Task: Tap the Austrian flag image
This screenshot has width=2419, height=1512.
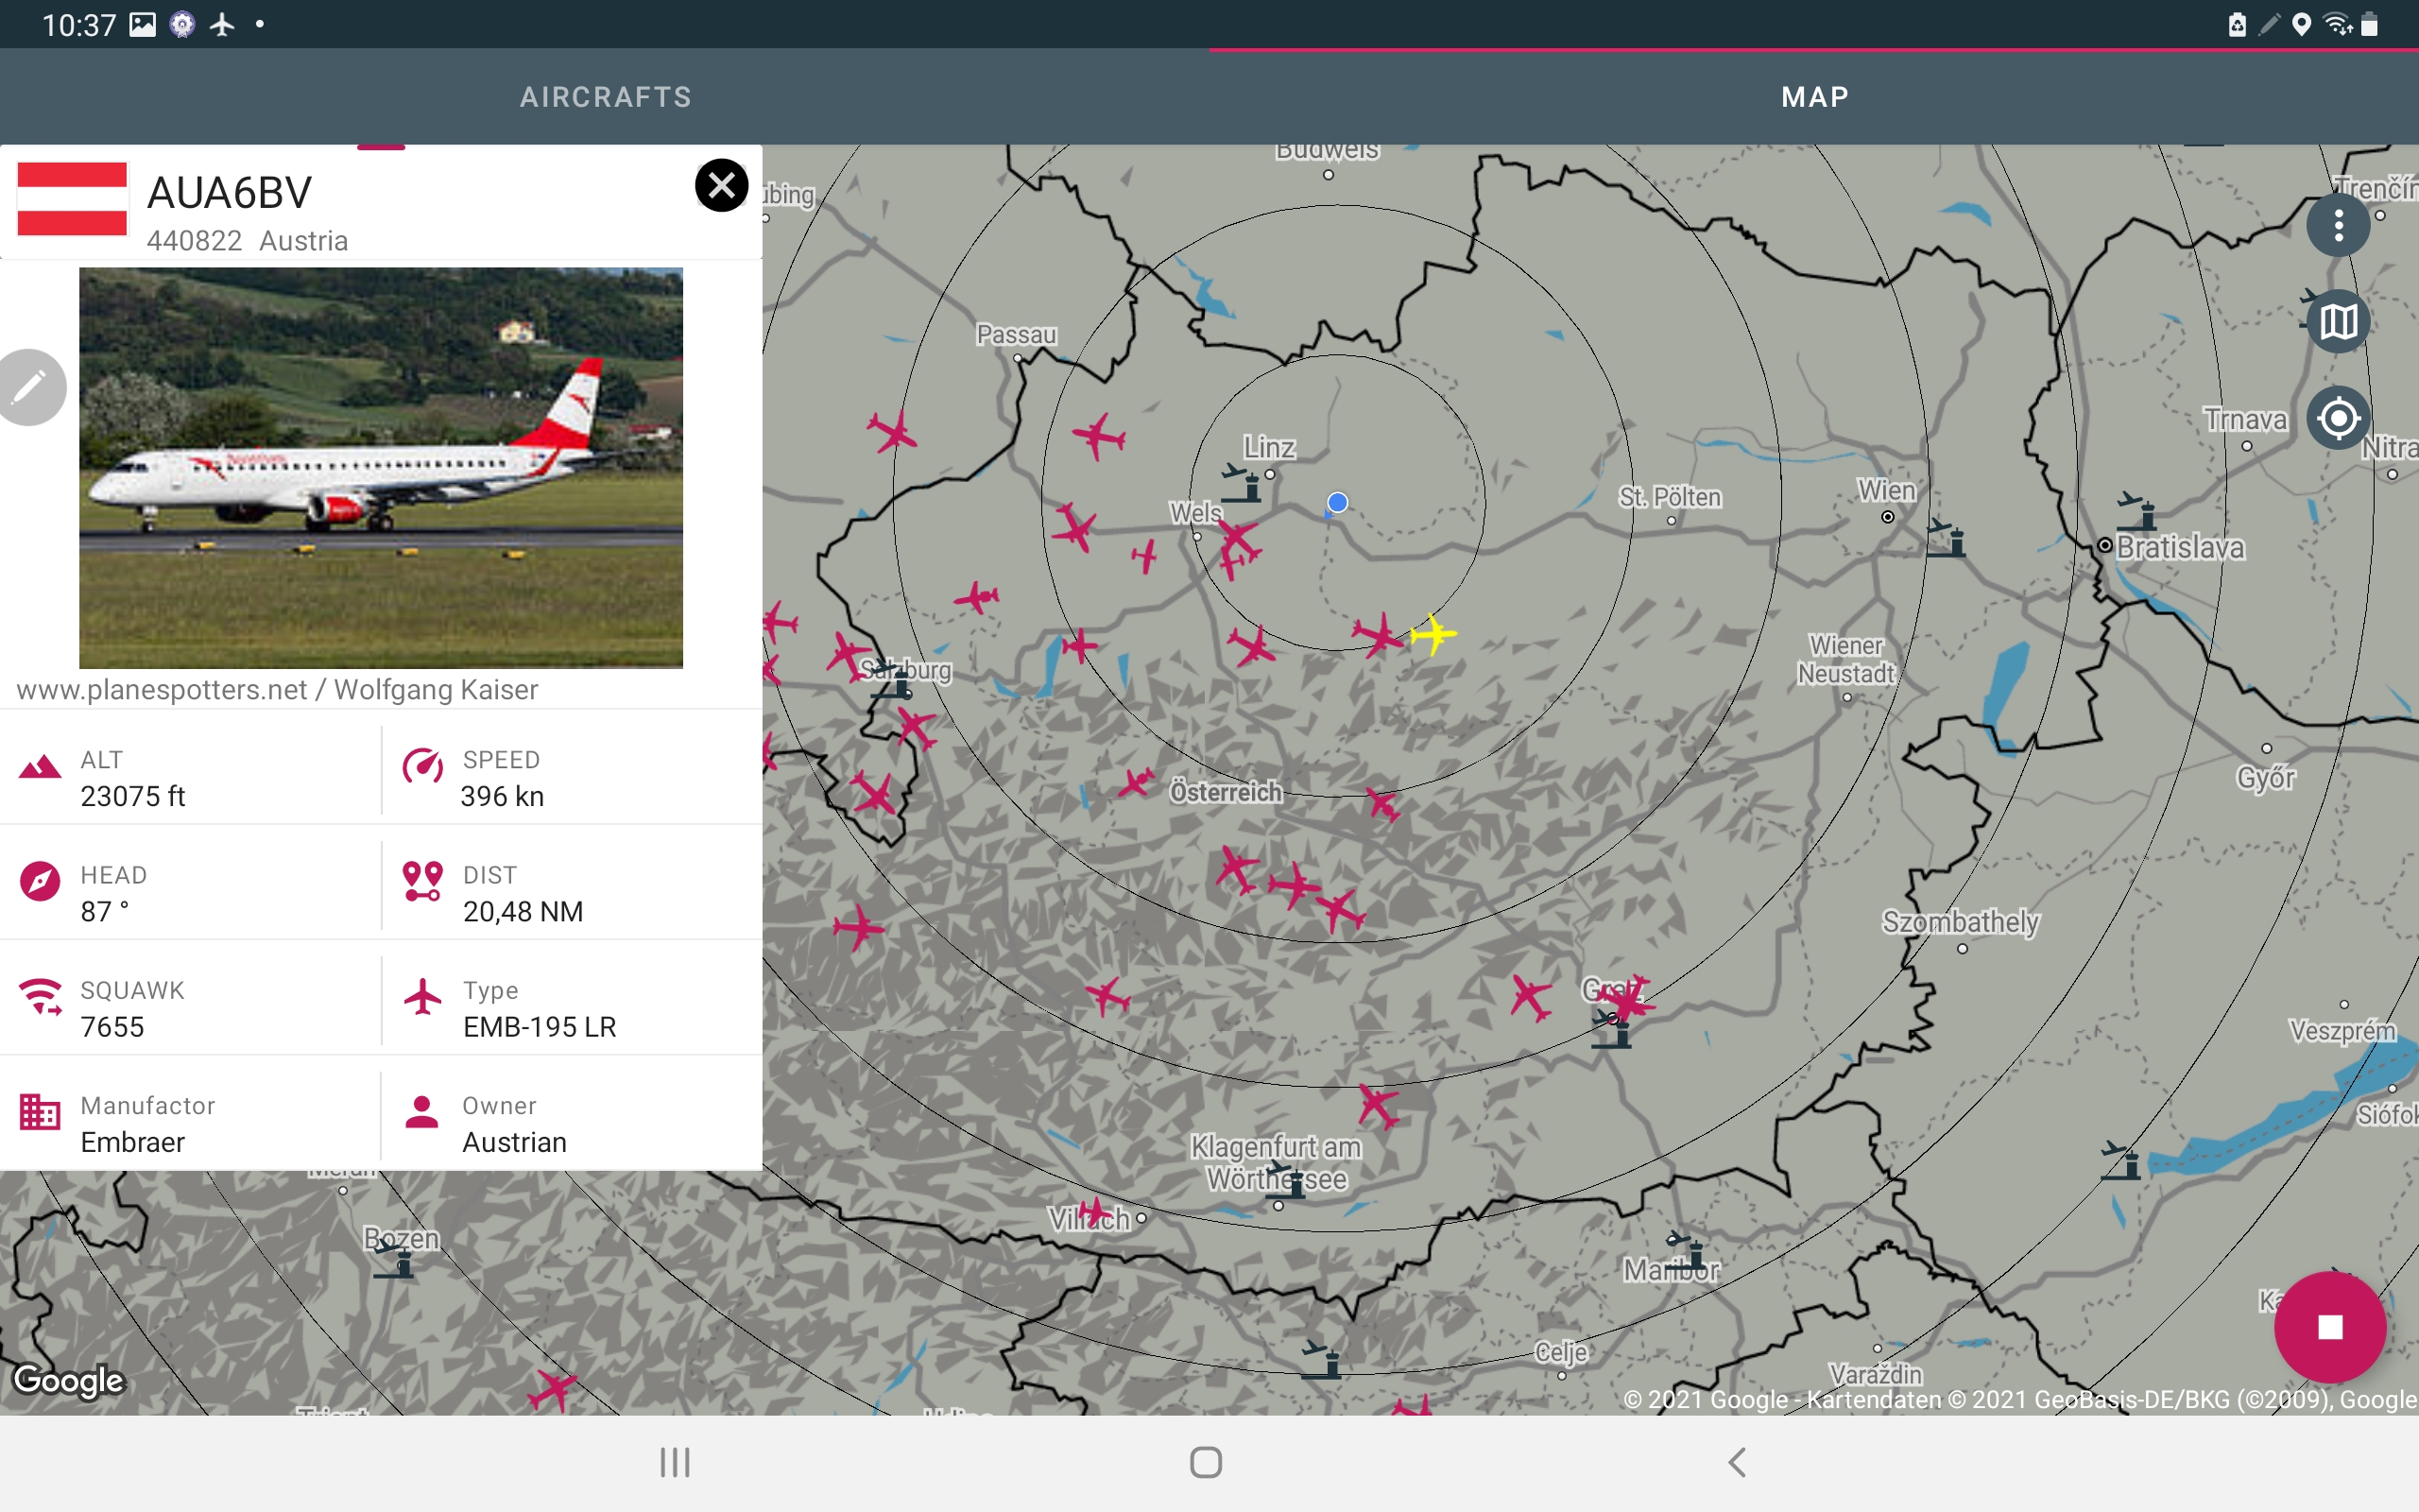Action: pos(72,198)
